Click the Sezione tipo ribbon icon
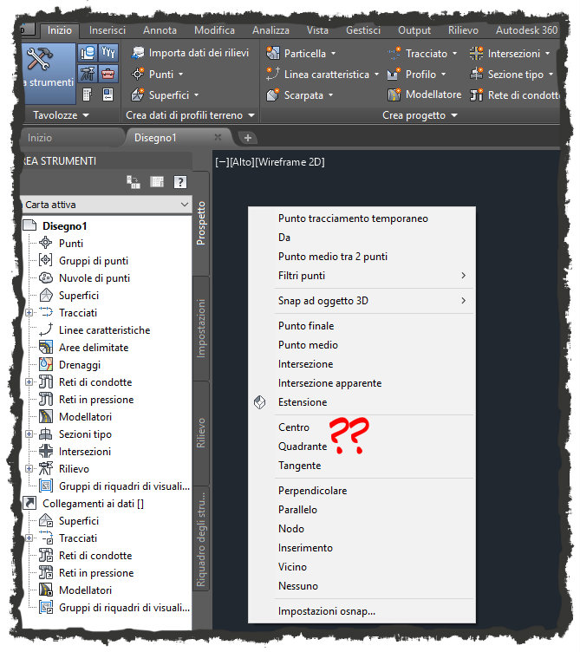This screenshot has width=580, height=652. 476,74
